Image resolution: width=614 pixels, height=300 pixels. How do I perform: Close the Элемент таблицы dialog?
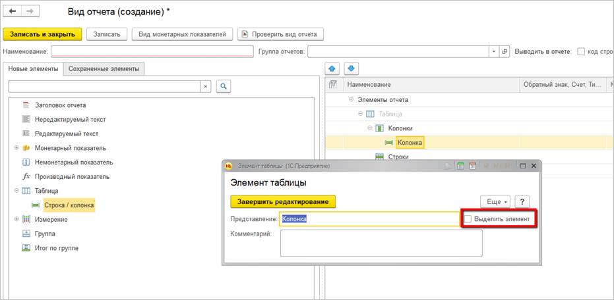[x=534, y=166]
